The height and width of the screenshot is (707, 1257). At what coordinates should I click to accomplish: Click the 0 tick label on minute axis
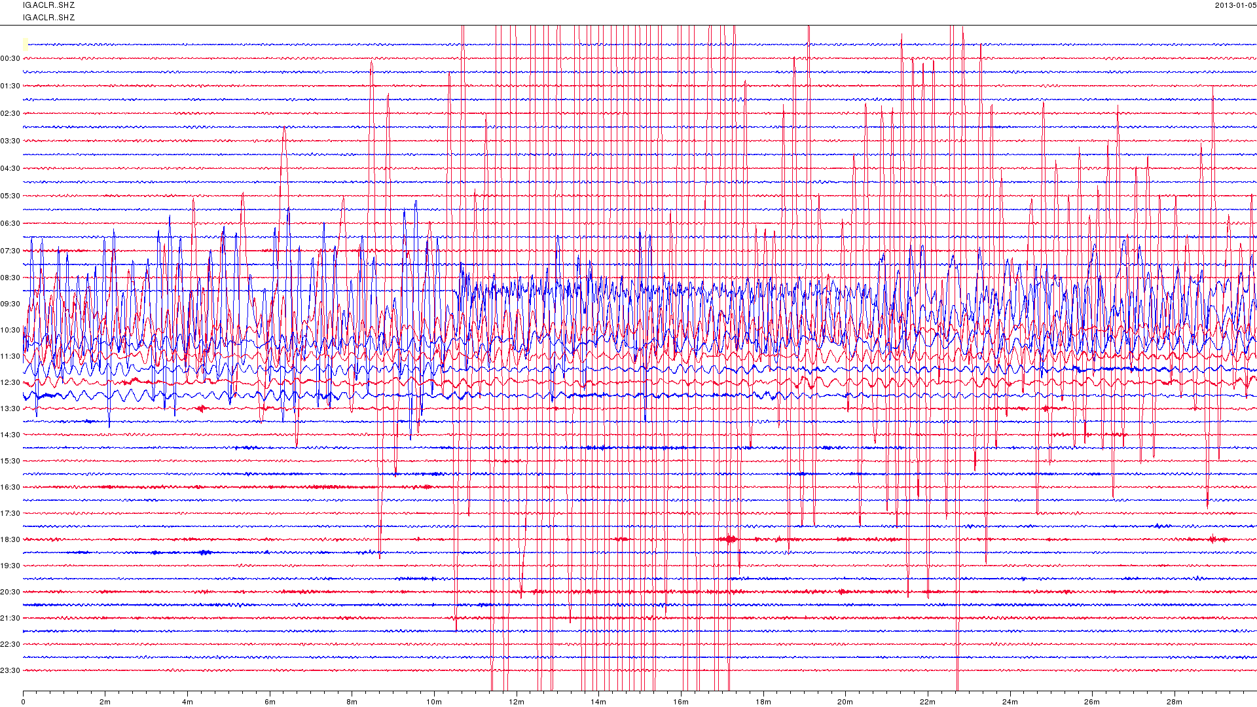(x=24, y=702)
